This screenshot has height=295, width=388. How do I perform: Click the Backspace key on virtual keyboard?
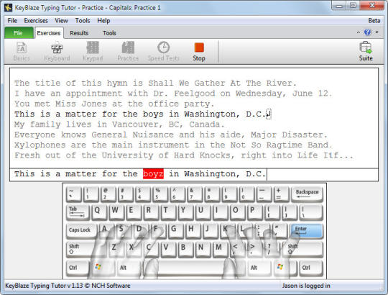[307, 194]
